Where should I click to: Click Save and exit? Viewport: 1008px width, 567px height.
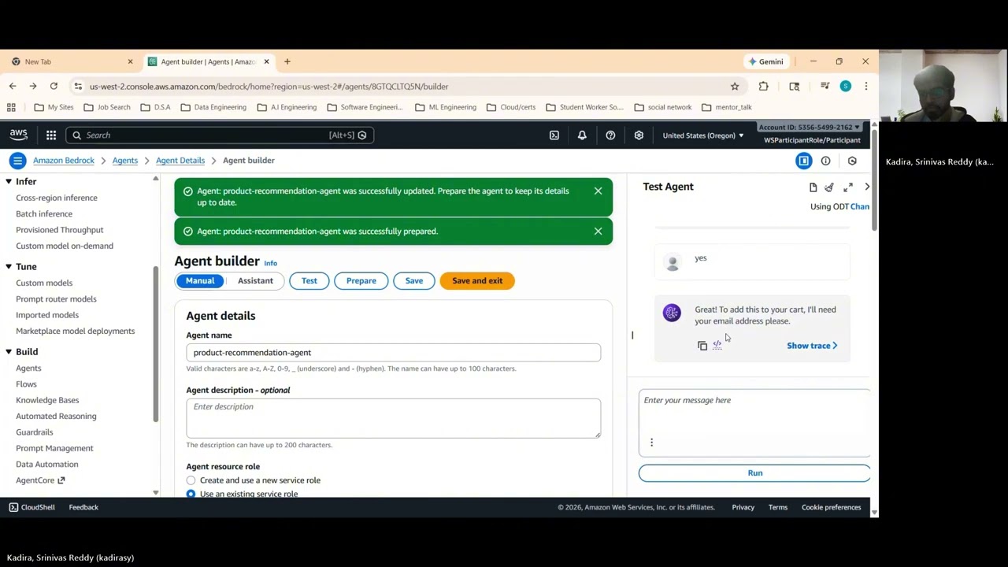(477, 281)
